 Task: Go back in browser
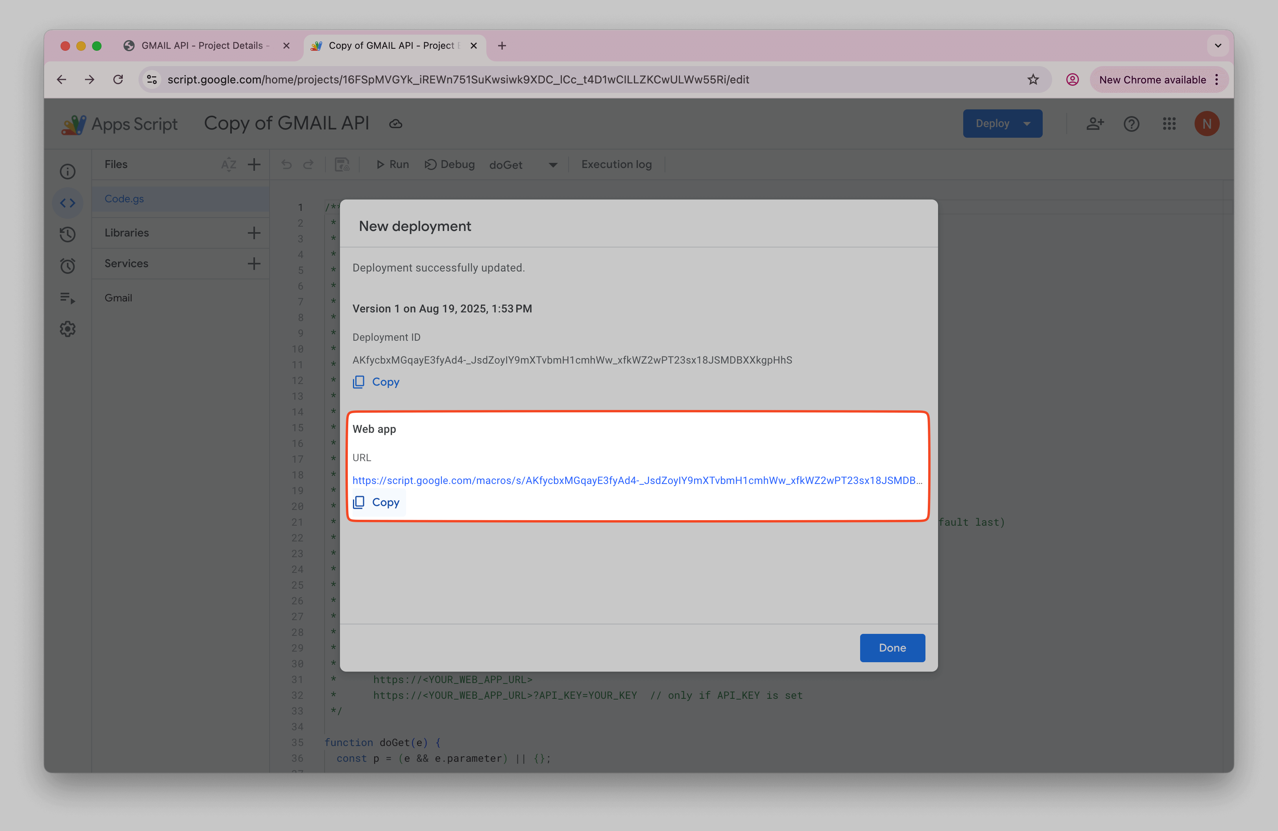click(x=61, y=79)
